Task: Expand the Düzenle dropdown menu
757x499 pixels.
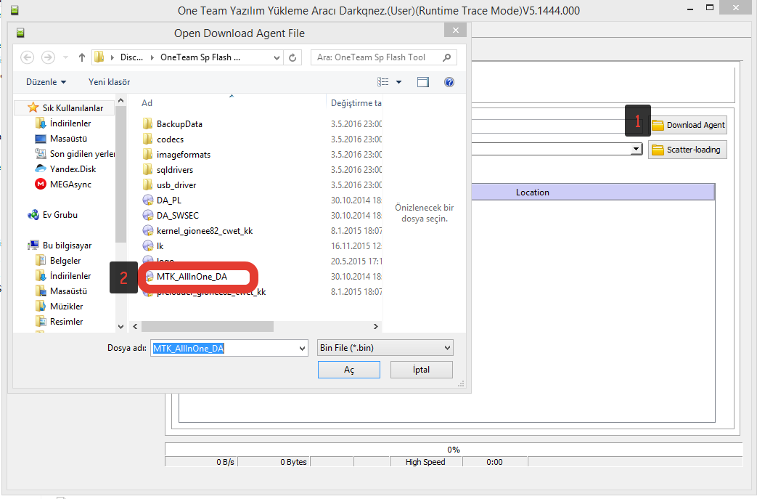Action: point(46,82)
